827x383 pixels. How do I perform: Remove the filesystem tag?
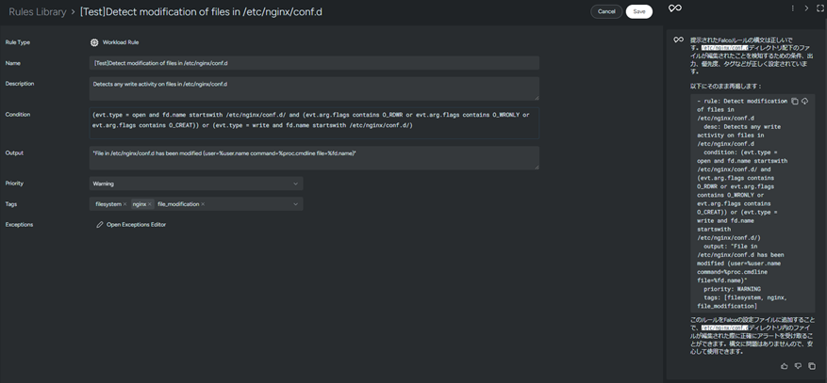[x=124, y=204]
